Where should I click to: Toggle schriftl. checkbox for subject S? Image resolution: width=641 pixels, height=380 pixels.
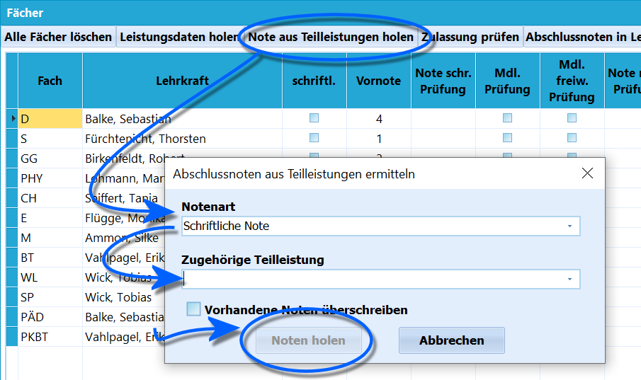coord(314,138)
